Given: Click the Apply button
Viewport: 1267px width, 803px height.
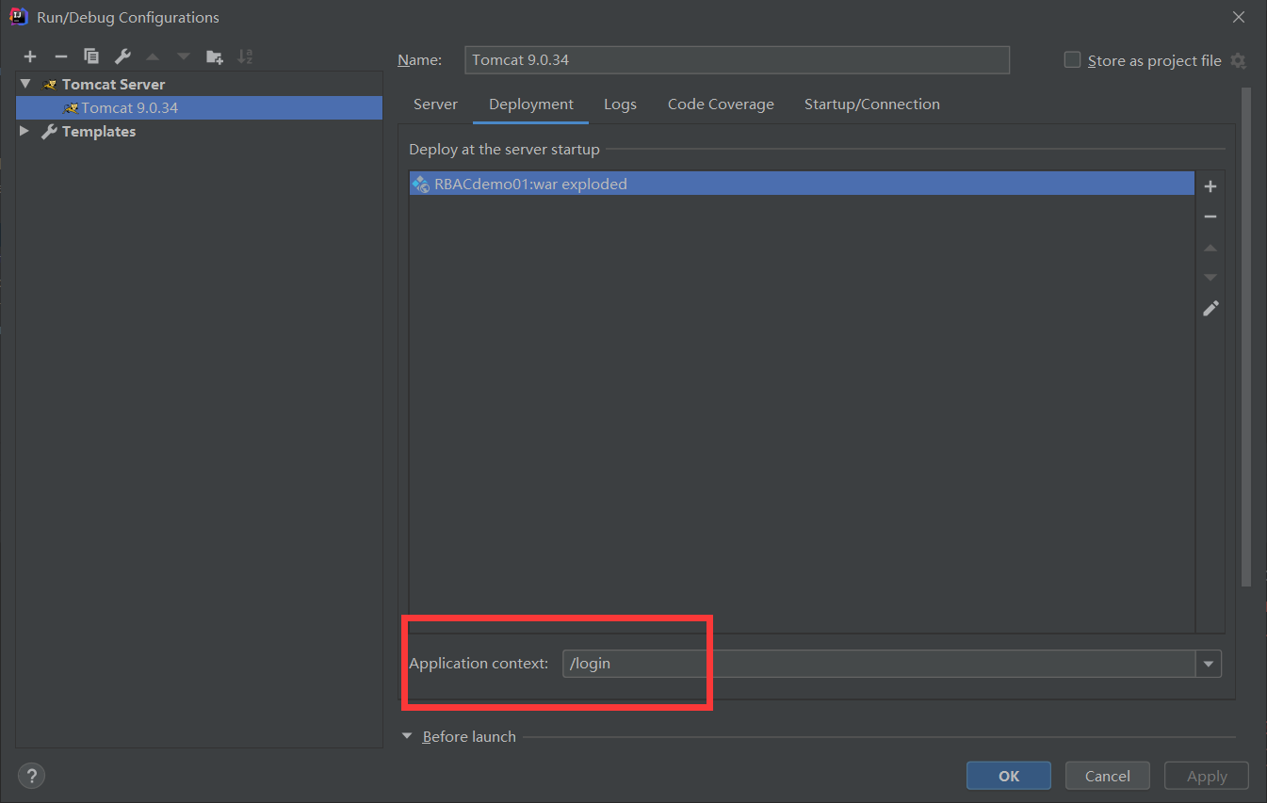Looking at the screenshot, I should [1207, 776].
